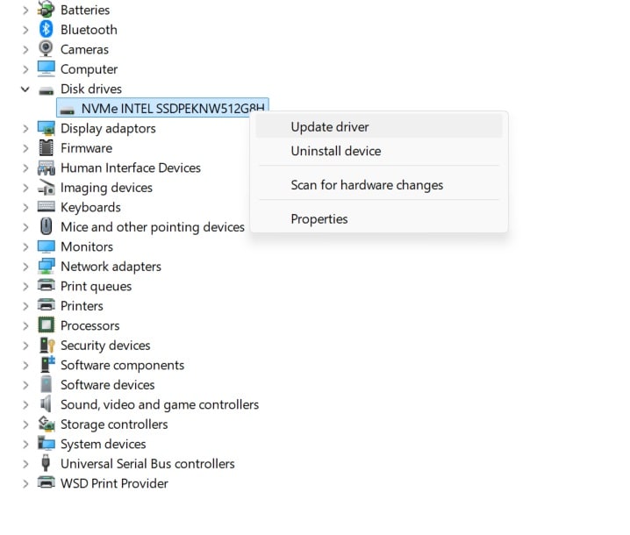Select the Computer tree label
Image resolution: width=630 pixels, height=535 pixels.
point(89,69)
